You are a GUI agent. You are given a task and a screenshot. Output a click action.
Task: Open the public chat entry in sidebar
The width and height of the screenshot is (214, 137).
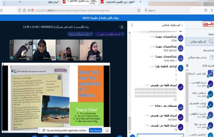coord(200,42)
